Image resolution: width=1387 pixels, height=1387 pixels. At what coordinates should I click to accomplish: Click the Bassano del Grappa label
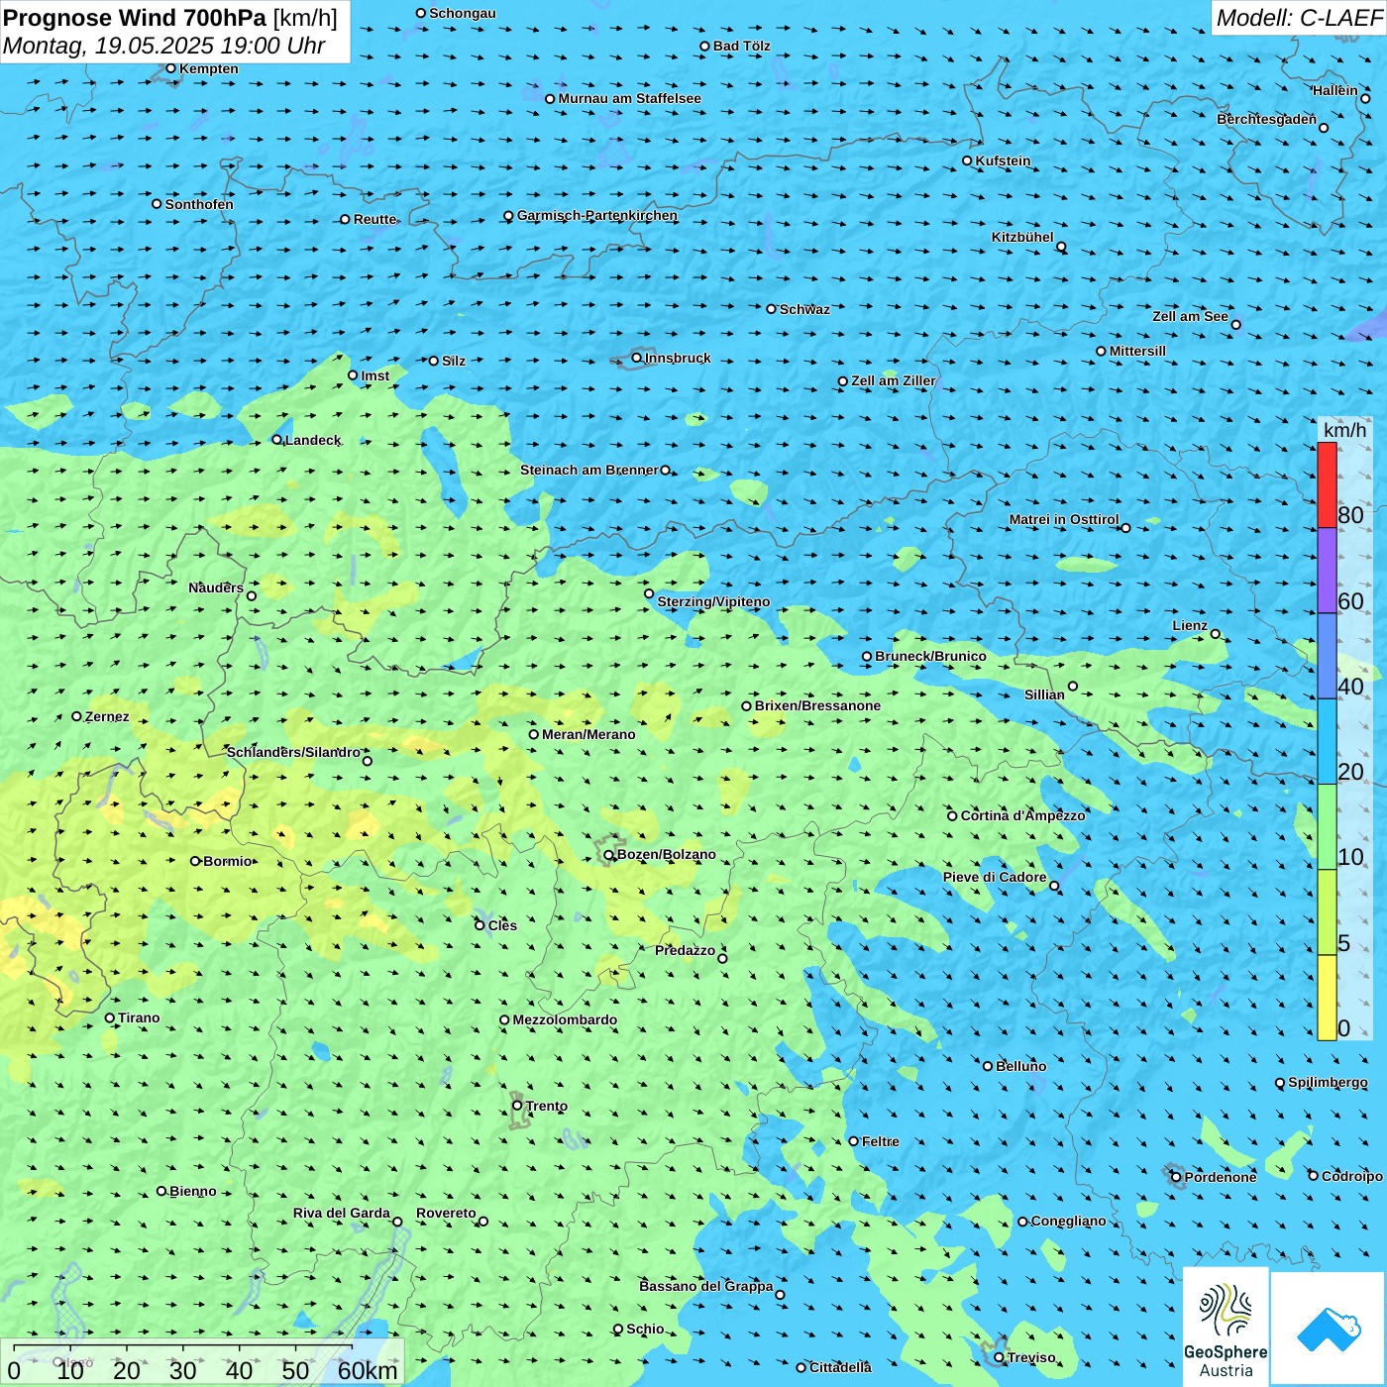[x=706, y=1286]
